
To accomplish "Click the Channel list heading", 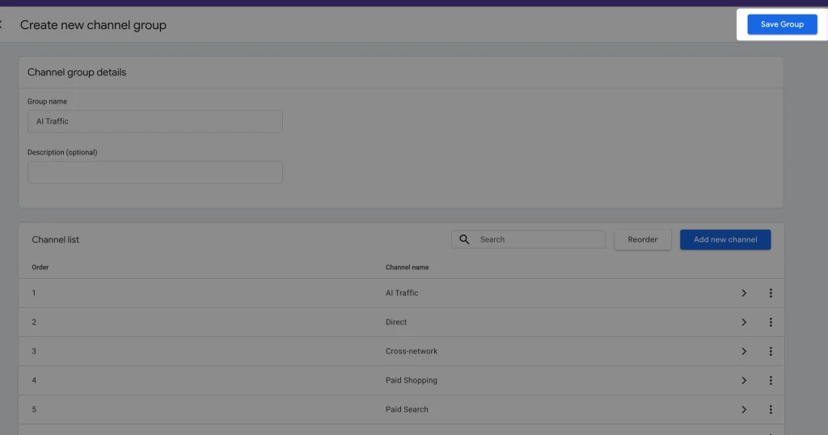I will pyautogui.click(x=56, y=239).
